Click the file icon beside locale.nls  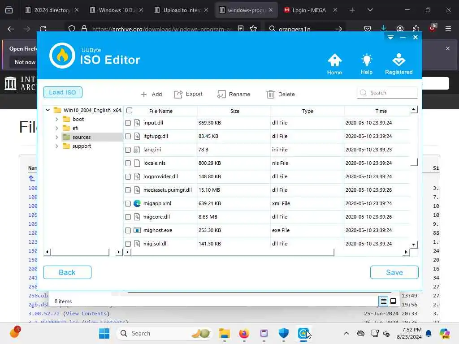point(137,163)
